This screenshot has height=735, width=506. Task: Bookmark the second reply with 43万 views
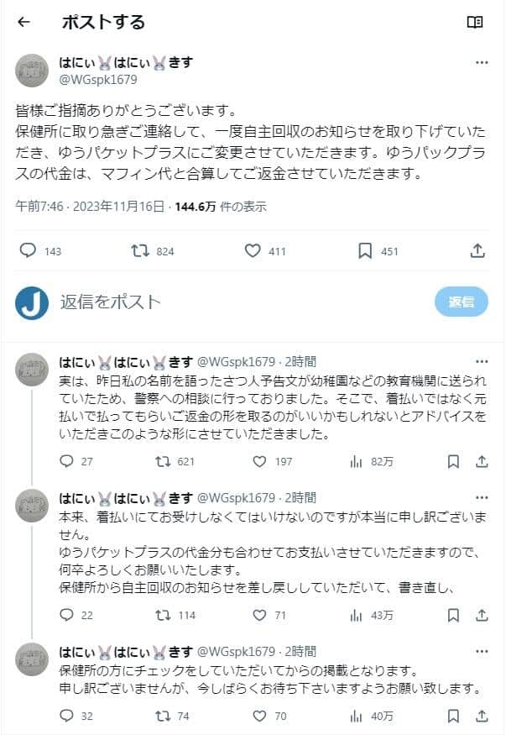pos(453,615)
